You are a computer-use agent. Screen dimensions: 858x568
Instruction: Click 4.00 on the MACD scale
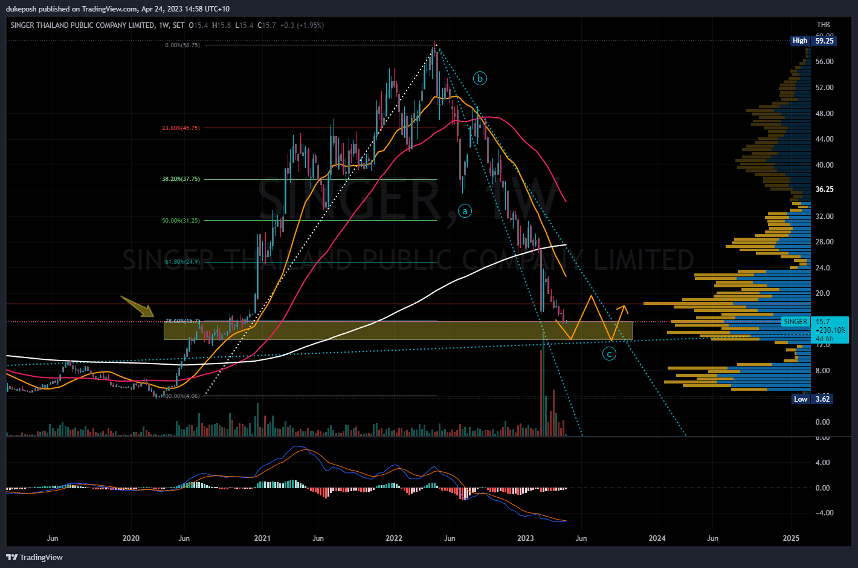click(822, 463)
